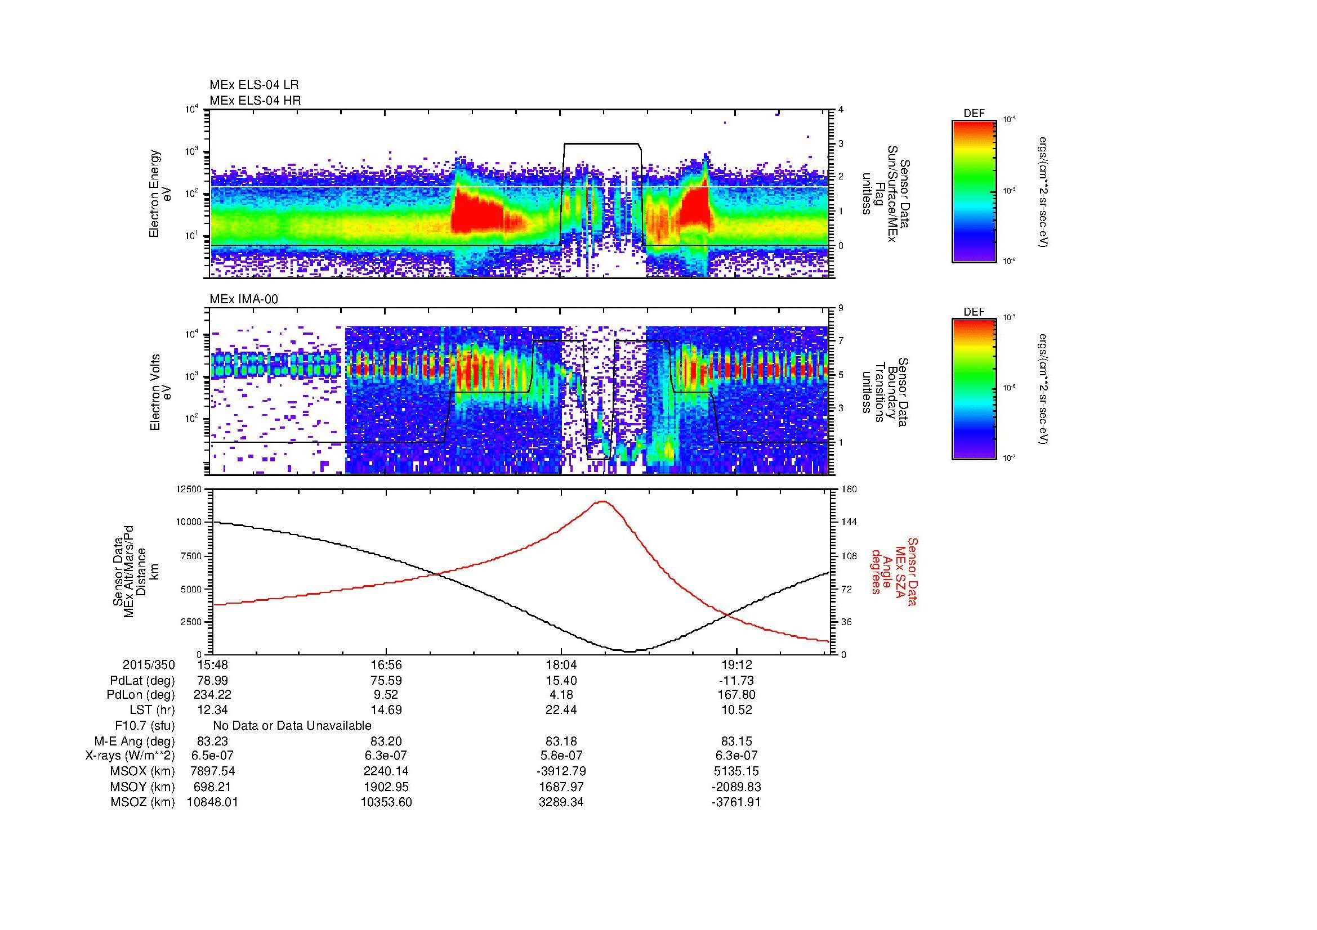
Task: Click the MSOX value '7897.54'
Action: point(212,771)
